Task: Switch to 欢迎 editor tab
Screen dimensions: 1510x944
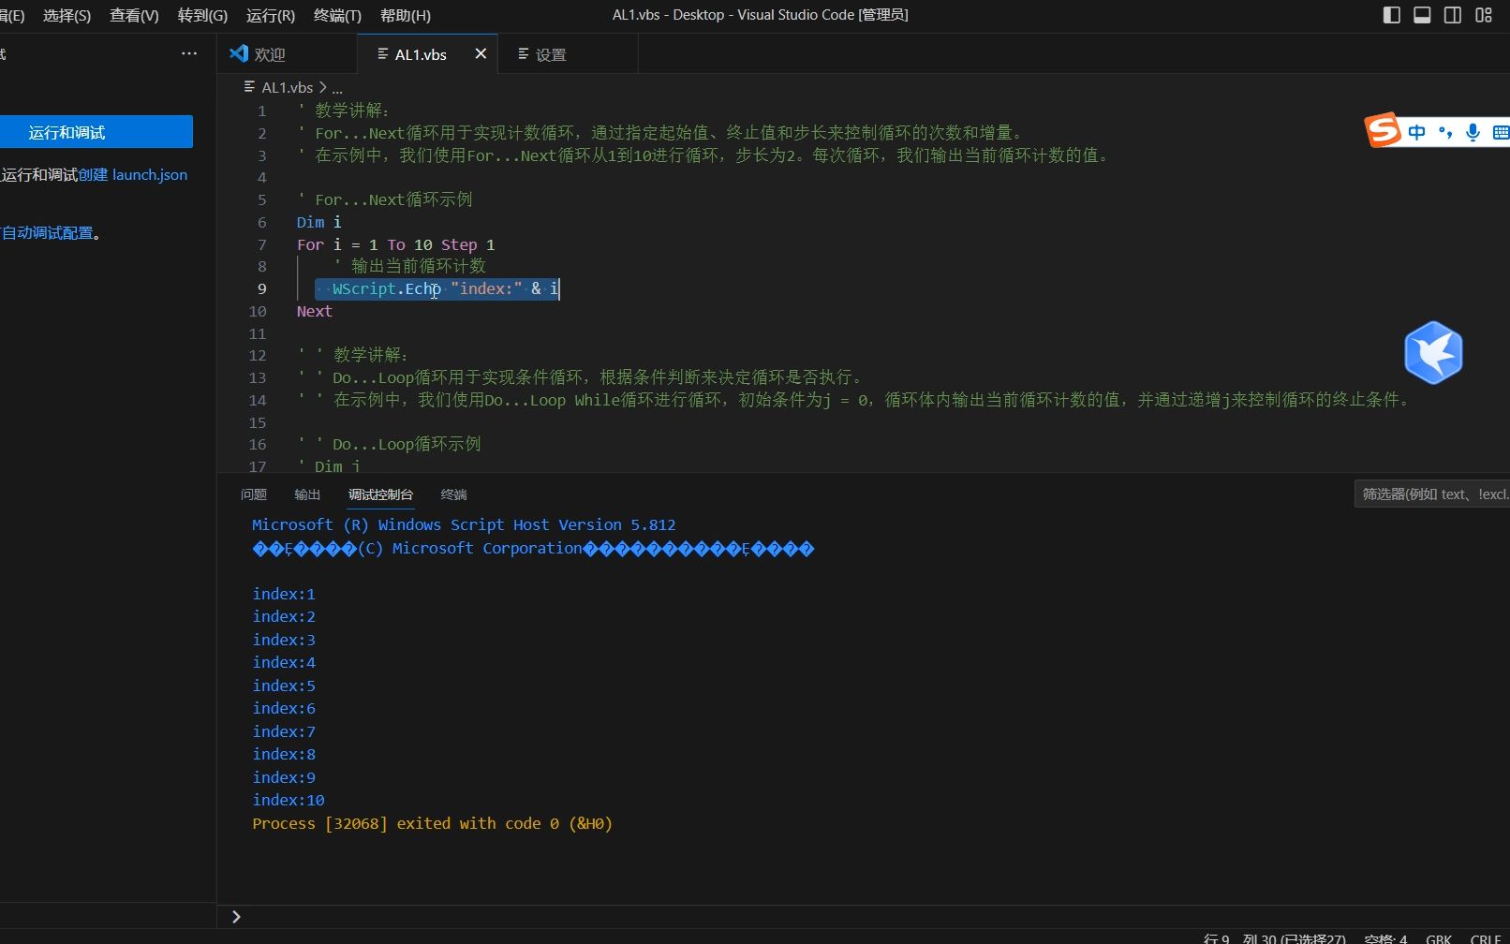Action: [x=287, y=54]
